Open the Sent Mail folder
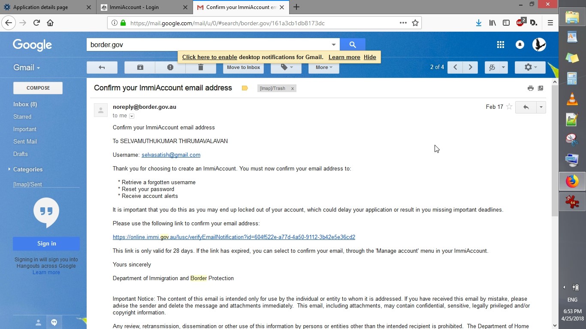The width and height of the screenshot is (586, 329). [25, 141]
